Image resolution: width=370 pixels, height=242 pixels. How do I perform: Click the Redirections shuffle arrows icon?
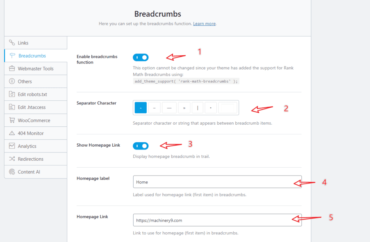12,159
